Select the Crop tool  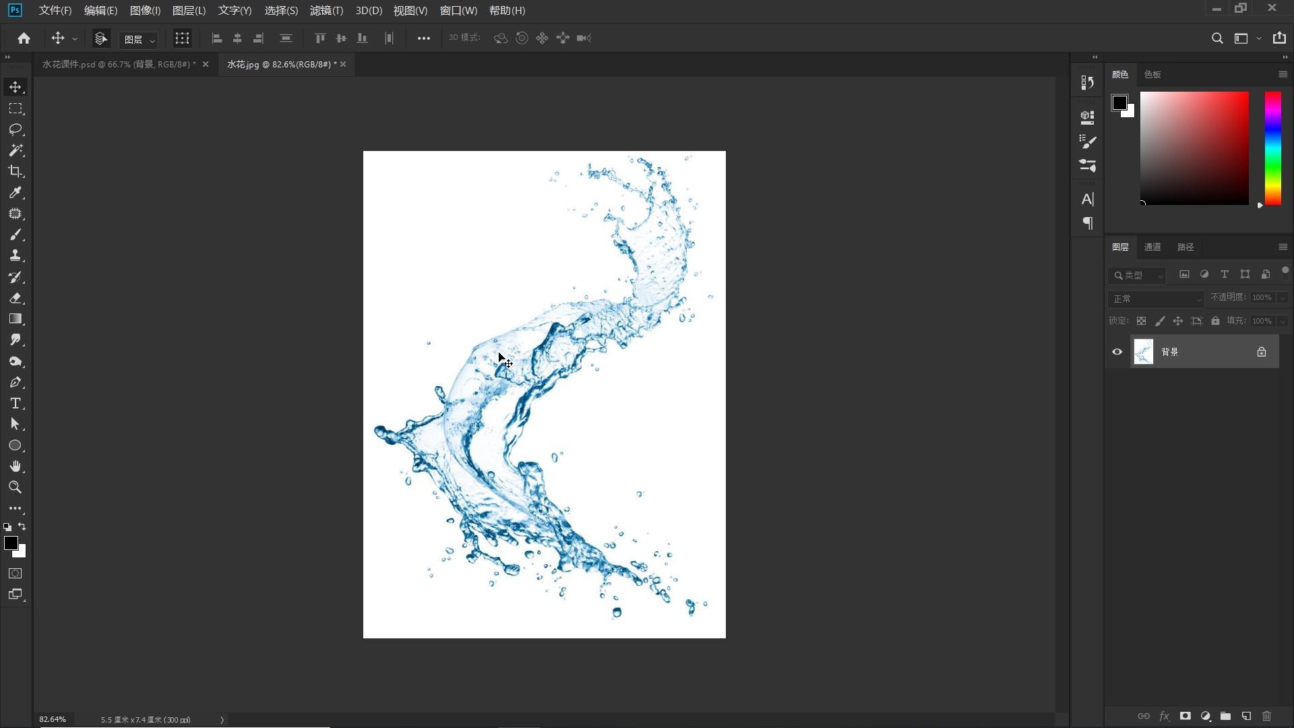click(16, 171)
